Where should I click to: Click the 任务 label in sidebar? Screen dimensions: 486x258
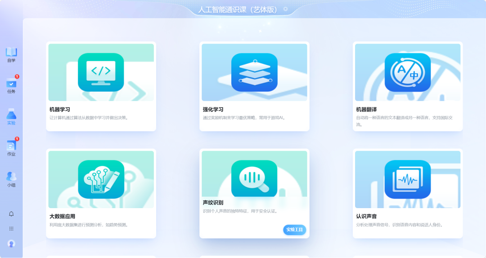click(x=11, y=92)
